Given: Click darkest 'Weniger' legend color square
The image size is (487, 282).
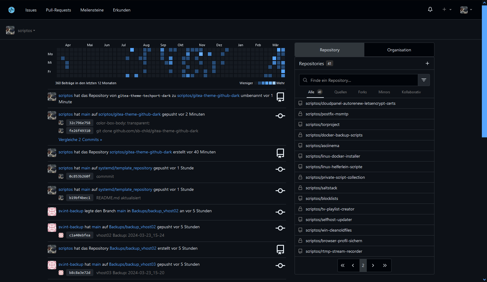Looking at the screenshot, I should [256, 83].
